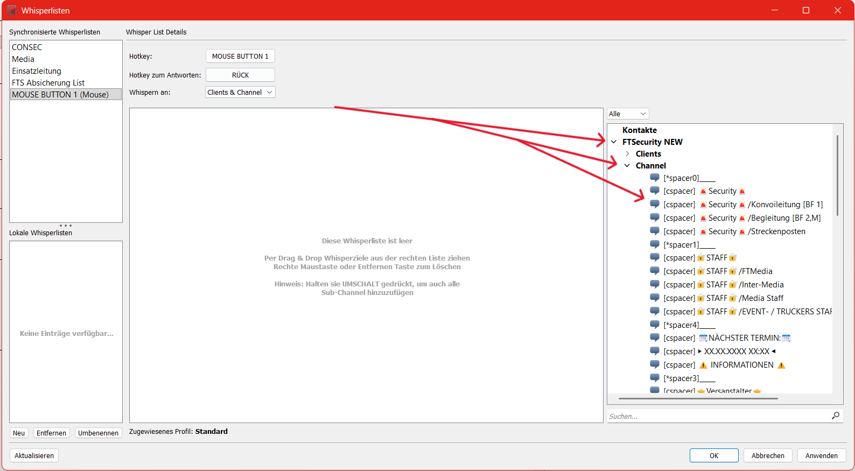Screen dimensions: 855x471
Task: Click the Aktualisieren button
Action: pos(34,455)
